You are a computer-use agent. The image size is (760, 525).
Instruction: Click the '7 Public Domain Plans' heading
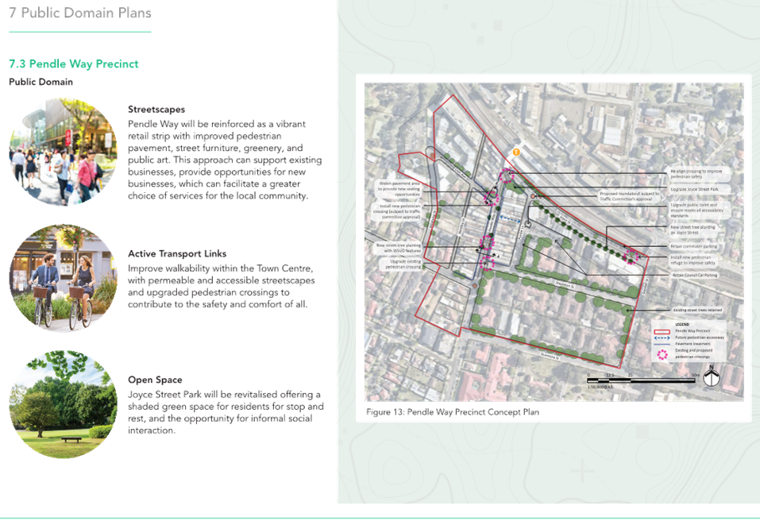79,14
